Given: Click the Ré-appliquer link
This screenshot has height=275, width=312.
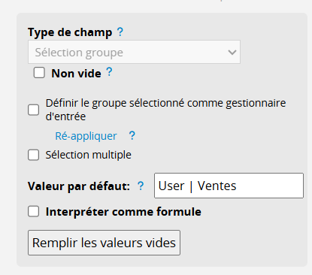Looking at the screenshot, I should pyautogui.click(x=86, y=136).
